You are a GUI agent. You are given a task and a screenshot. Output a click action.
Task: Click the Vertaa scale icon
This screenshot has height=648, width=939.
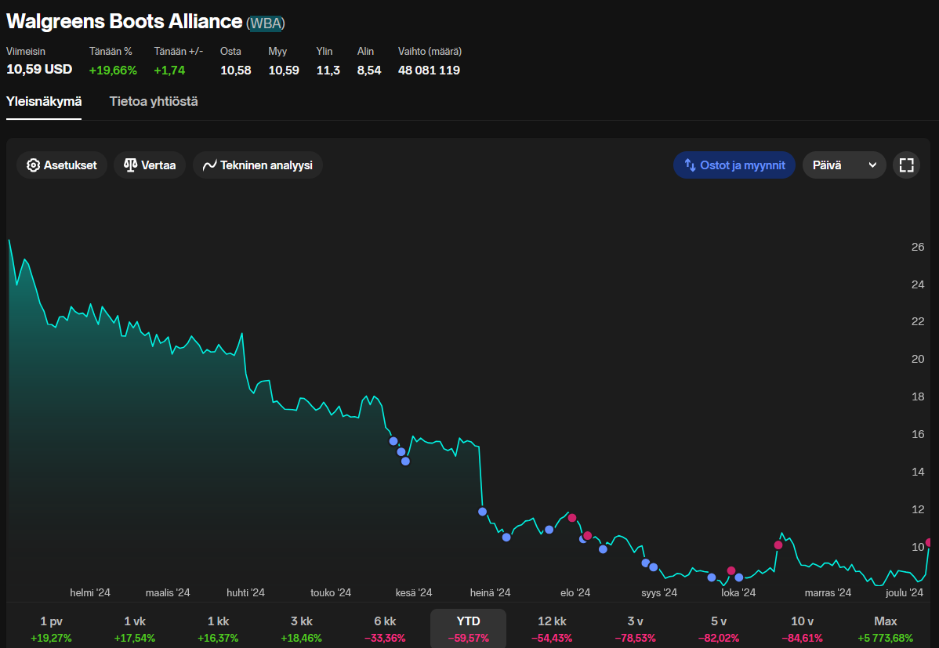point(130,165)
